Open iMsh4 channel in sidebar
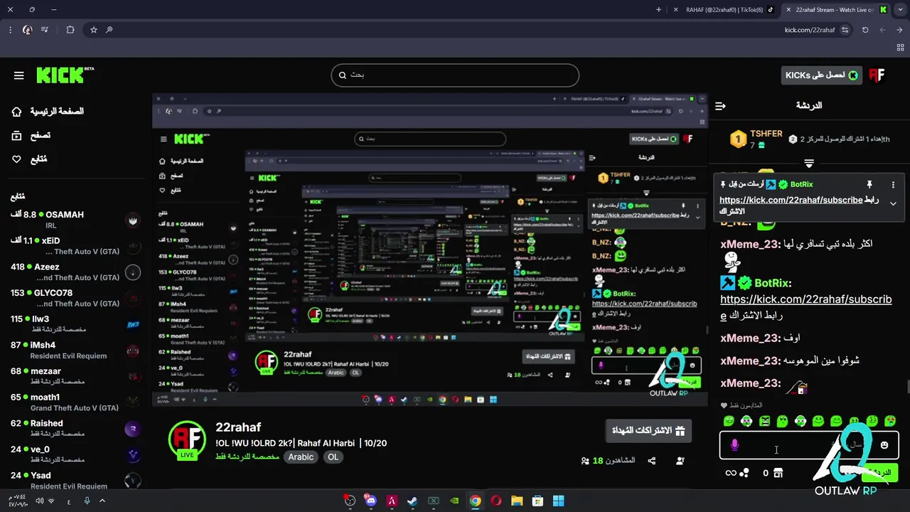 pos(75,350)
